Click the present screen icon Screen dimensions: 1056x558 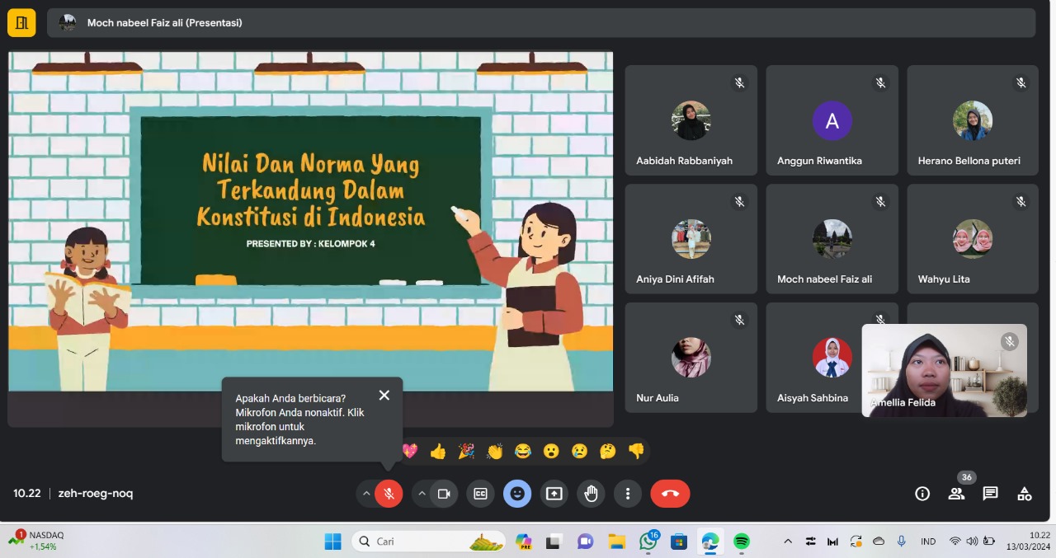coord(554,494)
